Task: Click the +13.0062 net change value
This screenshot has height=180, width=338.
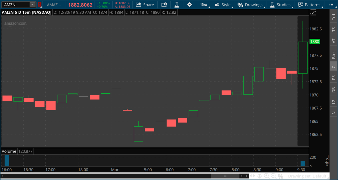Action: click(103, 3)
